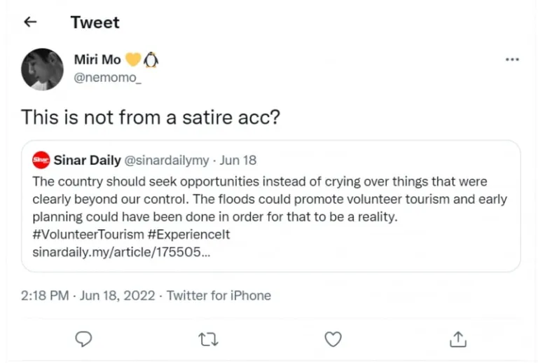Image resolution: width=538 pixels, height=363 pixels.
Task: Open the Sinar Daily account name
Action: coord(87,160)
